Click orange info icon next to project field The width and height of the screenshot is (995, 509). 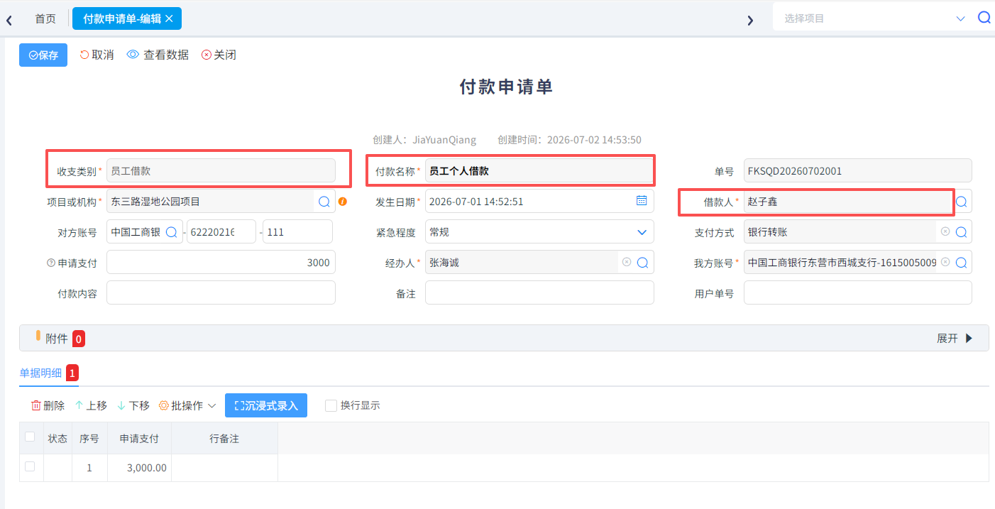(343, 202)
